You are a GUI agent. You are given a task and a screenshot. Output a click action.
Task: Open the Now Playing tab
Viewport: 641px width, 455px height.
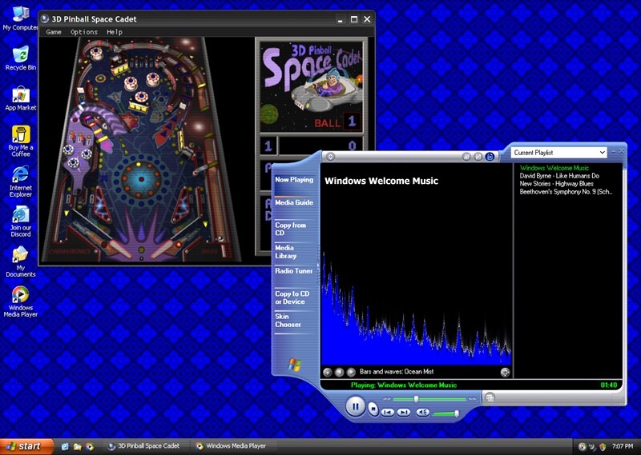[294, 180]
